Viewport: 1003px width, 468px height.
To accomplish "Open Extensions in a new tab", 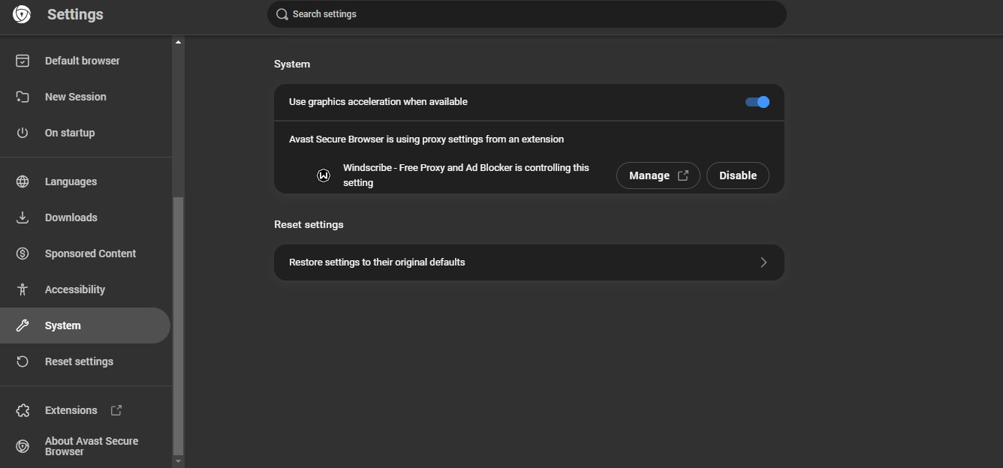I will (71, 410).
